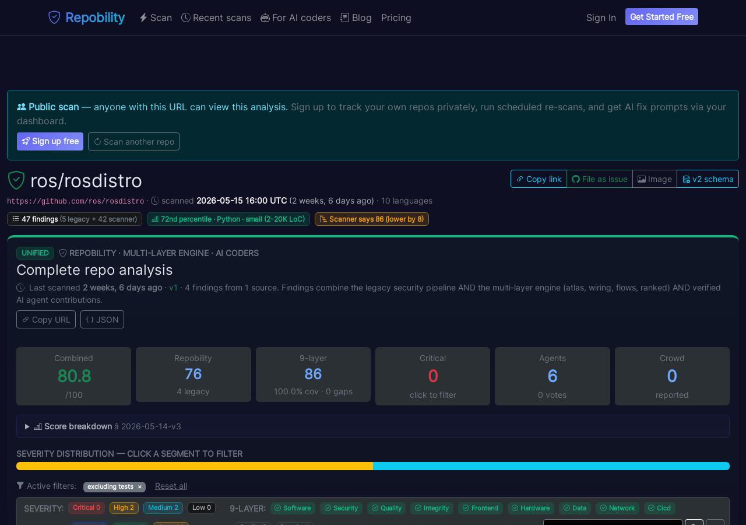
Task: Toggle the Low 0 severity filter
Action: point(202,508)
